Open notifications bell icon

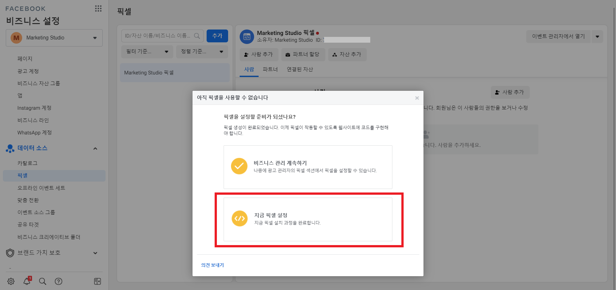(x=27, y=281)
